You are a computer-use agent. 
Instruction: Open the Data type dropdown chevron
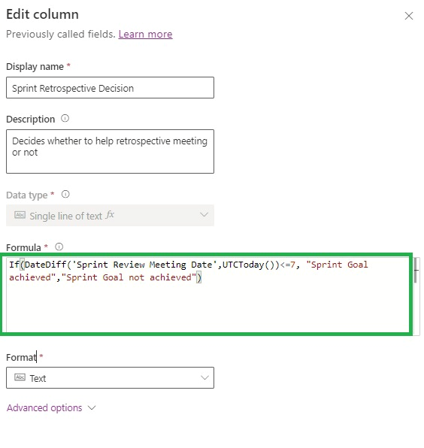tap(204, 214)
